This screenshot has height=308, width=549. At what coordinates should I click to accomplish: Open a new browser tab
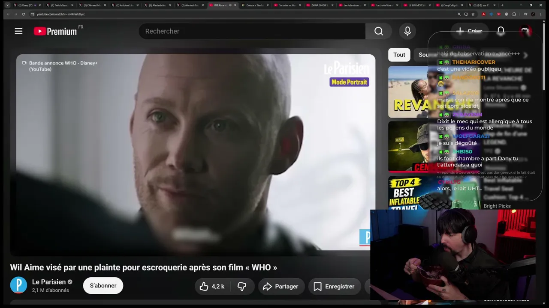(502, 5)
